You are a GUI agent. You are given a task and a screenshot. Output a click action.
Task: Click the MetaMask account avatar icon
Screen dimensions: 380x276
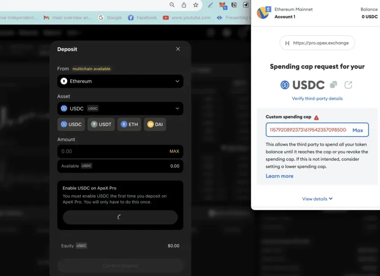point(263,13)
